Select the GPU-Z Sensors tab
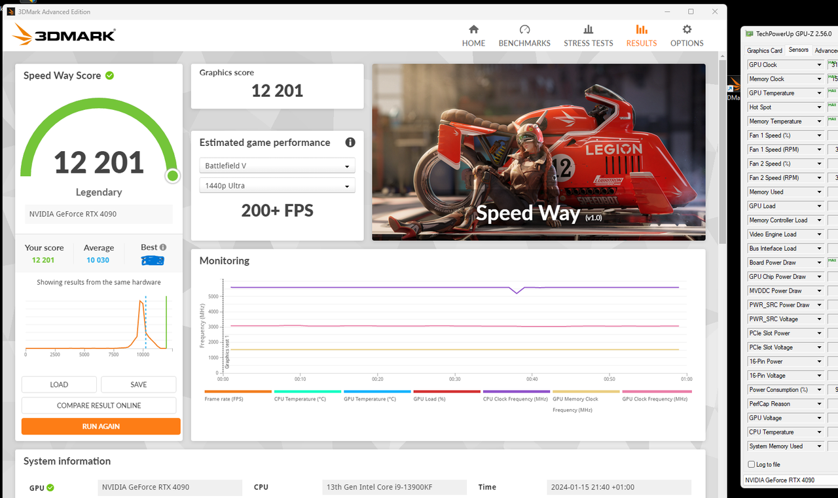The height and width of the screenshot is (498, 838). pyautogui.click(x=798, y=50)
